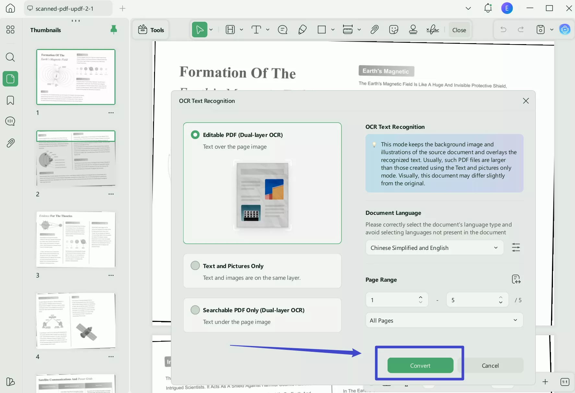This screenshot has height=393, width=575.
Task: Increment the ending page number stepper
Action: (500, 297)
